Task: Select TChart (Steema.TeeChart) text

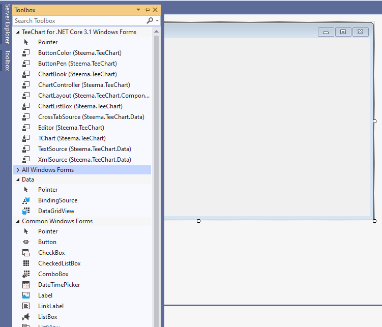Action: click(x=72, y=138)
